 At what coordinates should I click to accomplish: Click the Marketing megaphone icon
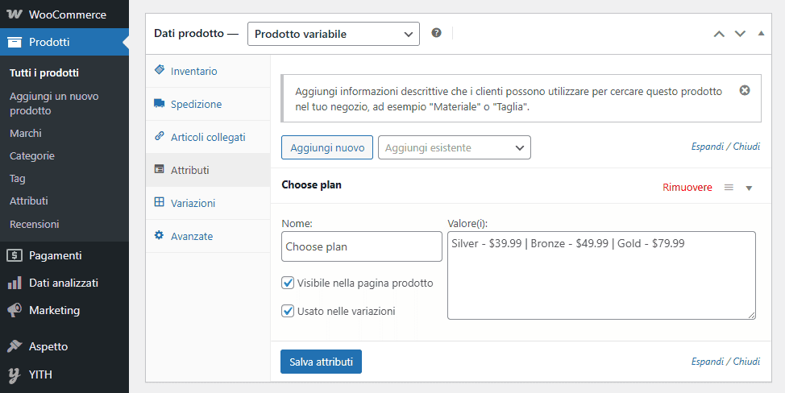click(15, 310)
